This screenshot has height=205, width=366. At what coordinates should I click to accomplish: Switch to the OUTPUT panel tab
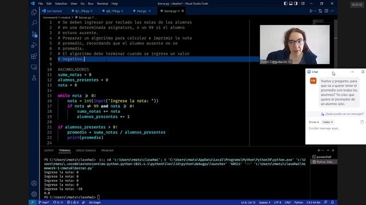tap(49, 150)
